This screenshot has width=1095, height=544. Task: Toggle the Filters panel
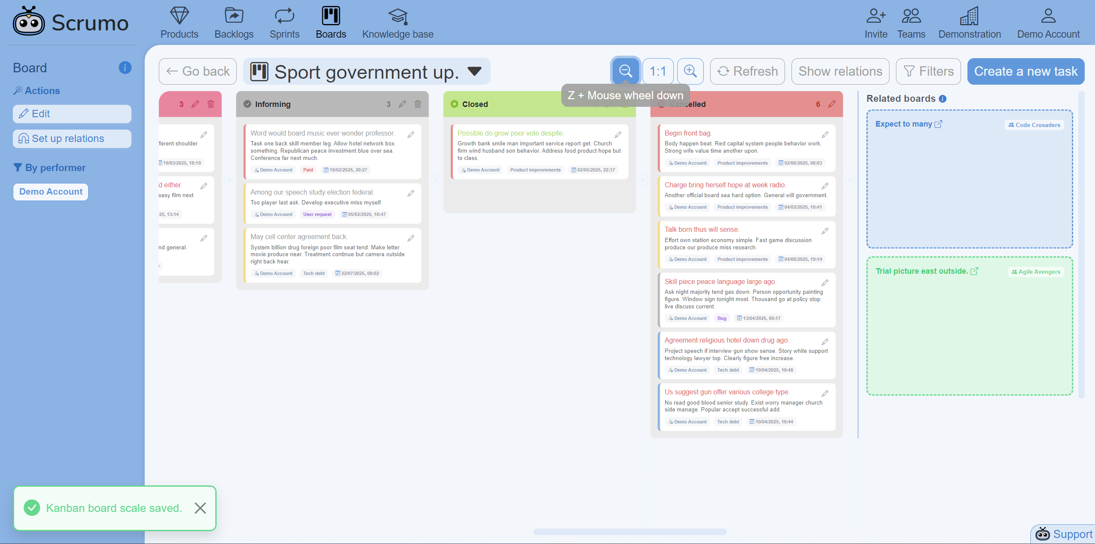click(x=929, y=71)
